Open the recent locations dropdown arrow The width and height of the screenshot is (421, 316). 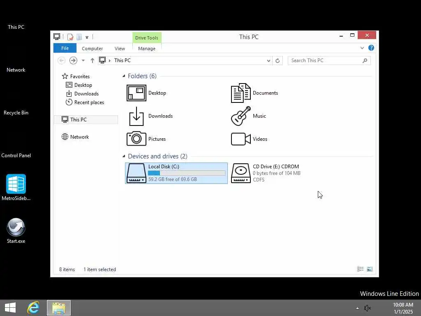click(83, 60)
